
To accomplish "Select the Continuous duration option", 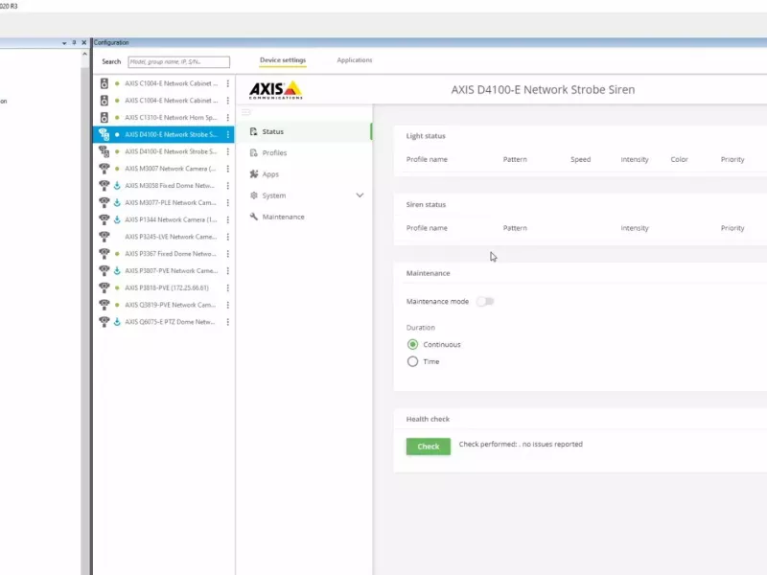I will point(413,344).
